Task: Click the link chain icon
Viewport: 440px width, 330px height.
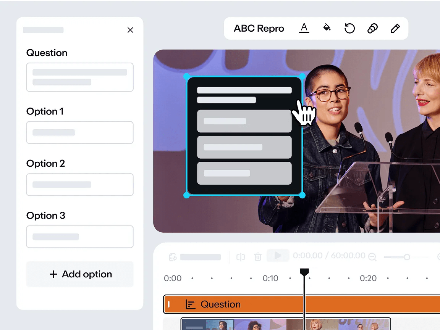Action: pyautogui.click(x=372, y=28)
